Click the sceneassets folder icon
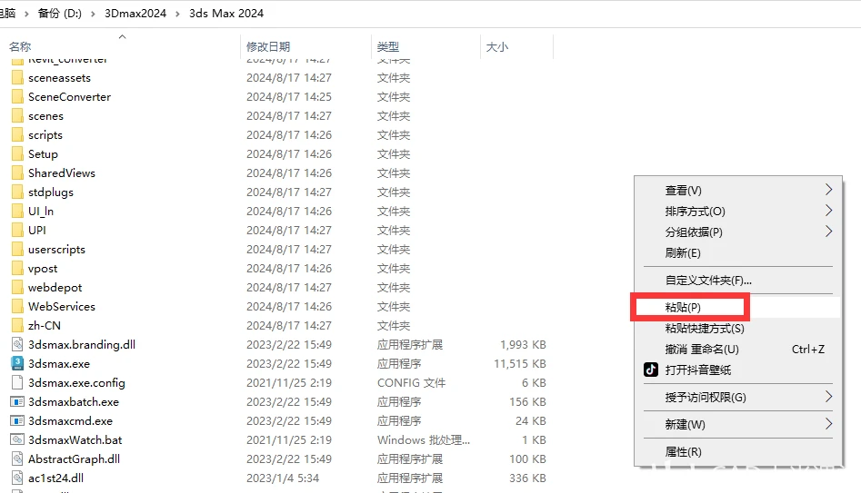 tap(17, 78)
